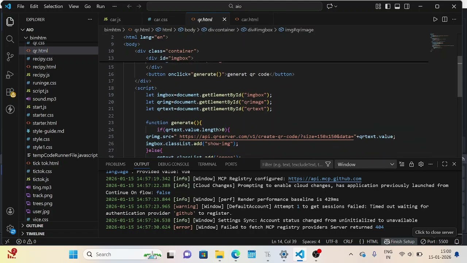Image resolution: width=467 pixels, height=263 pixels.
Task: Open the dropdown arrow beside Copilot chat icon
Action: [336, 6]
